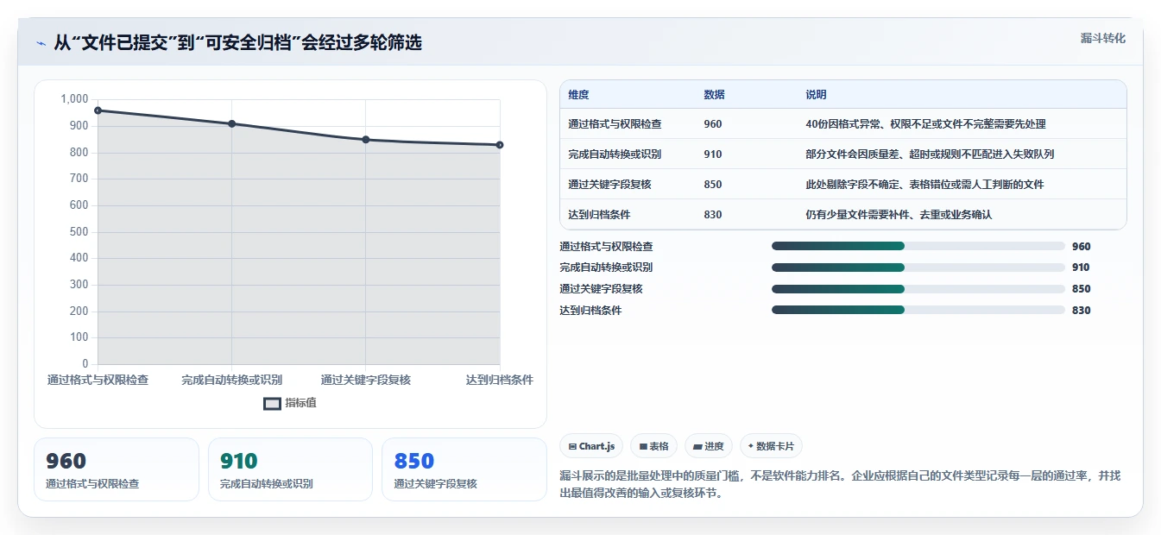Click table value 910
This screenshot has height=535, width=1161.
click(713, 154)
